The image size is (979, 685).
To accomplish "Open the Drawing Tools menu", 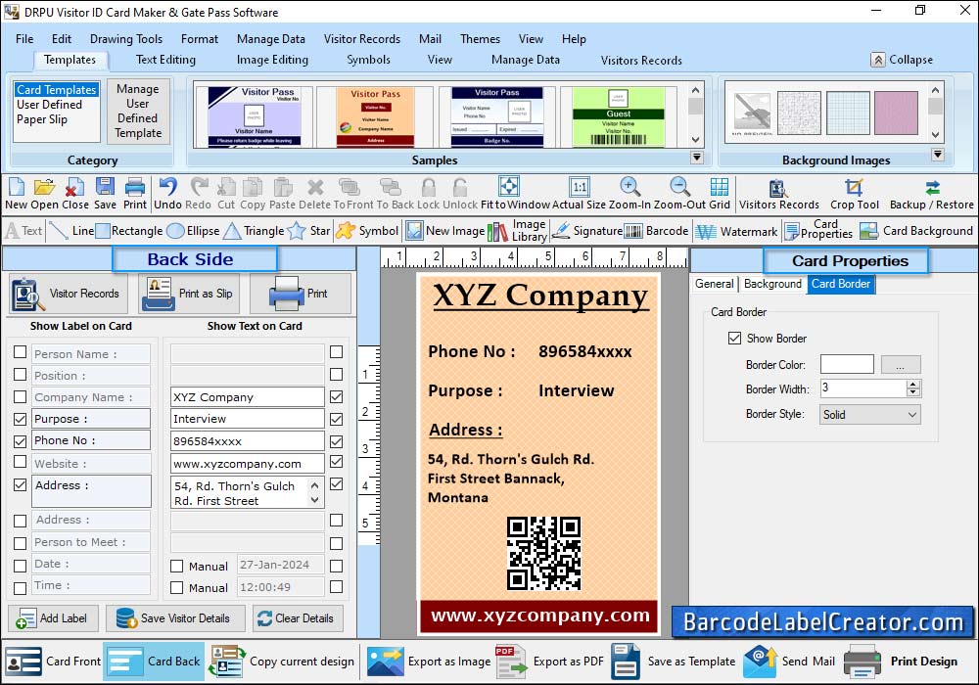I will (126, 39).
